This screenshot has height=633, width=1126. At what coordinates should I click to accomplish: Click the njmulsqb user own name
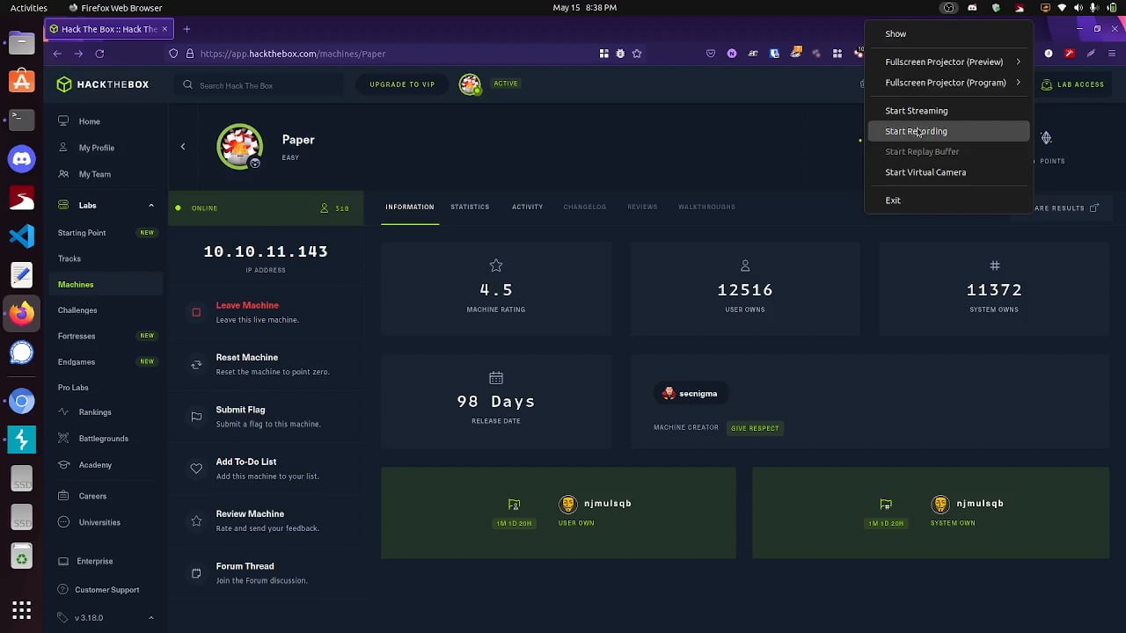pos(608,504)
